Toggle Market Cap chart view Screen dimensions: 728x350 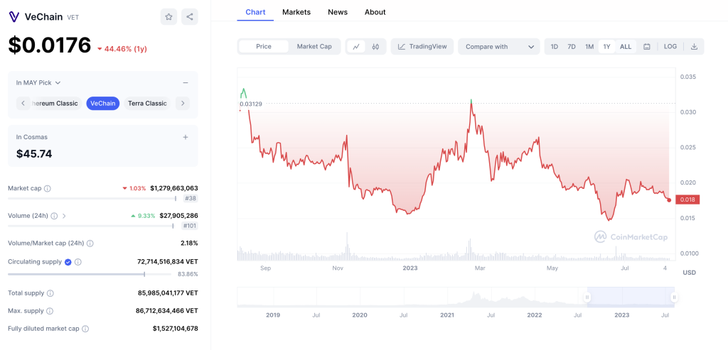(x=314, y=46)
